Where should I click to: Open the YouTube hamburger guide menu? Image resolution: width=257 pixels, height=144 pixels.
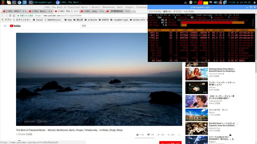click(5, 26)
